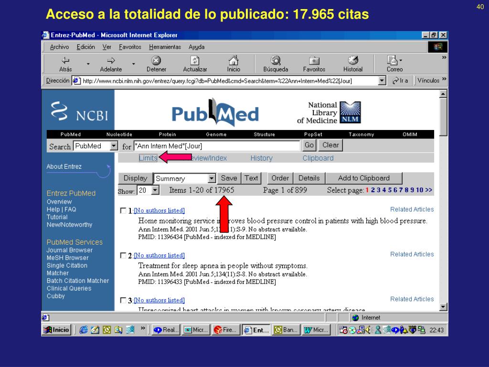Click the Details button
The image size is (489, 367).
[x=309, y=178]
